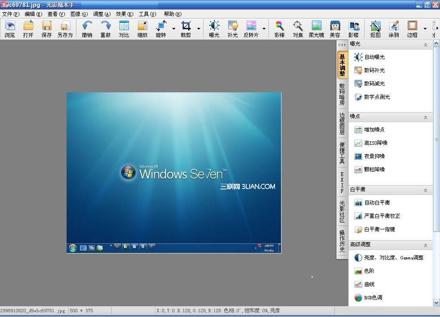The width and height of the screenshot is (440, 317).
Task: Click 高ISO降噪 option
Action: pyautogui.click(x=371, y=143)
